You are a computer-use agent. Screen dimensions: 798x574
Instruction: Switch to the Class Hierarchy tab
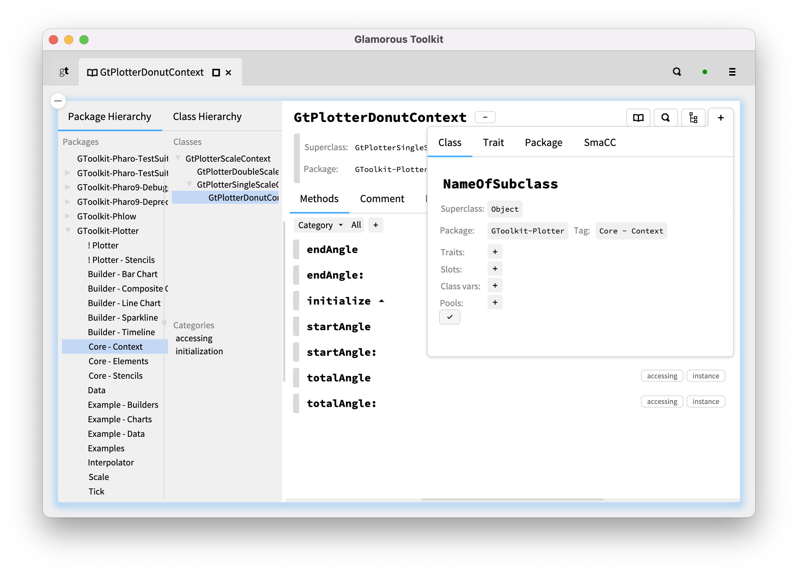207,117
